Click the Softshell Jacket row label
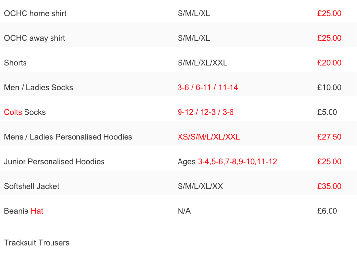Viewport: 357px width, 254px height. pyautogui.click(x=32, y=186)
